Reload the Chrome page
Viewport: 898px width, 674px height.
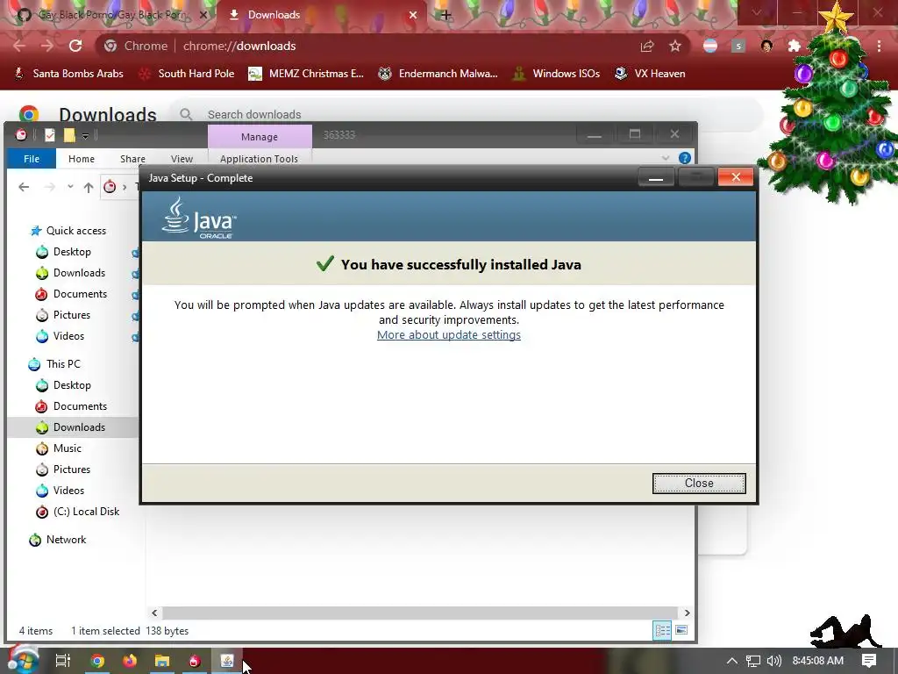click(x=75, y=46)
